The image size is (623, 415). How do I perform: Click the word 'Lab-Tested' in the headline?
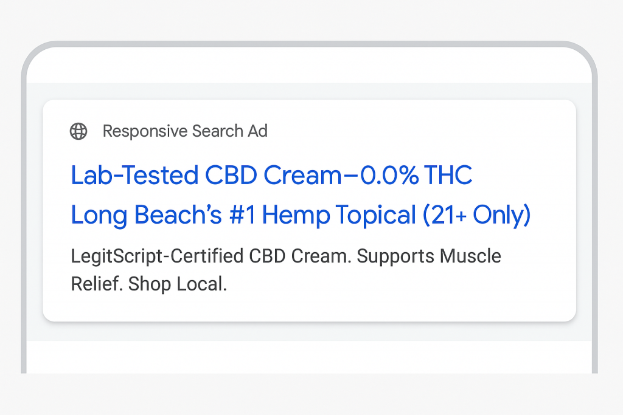(134, 175)
